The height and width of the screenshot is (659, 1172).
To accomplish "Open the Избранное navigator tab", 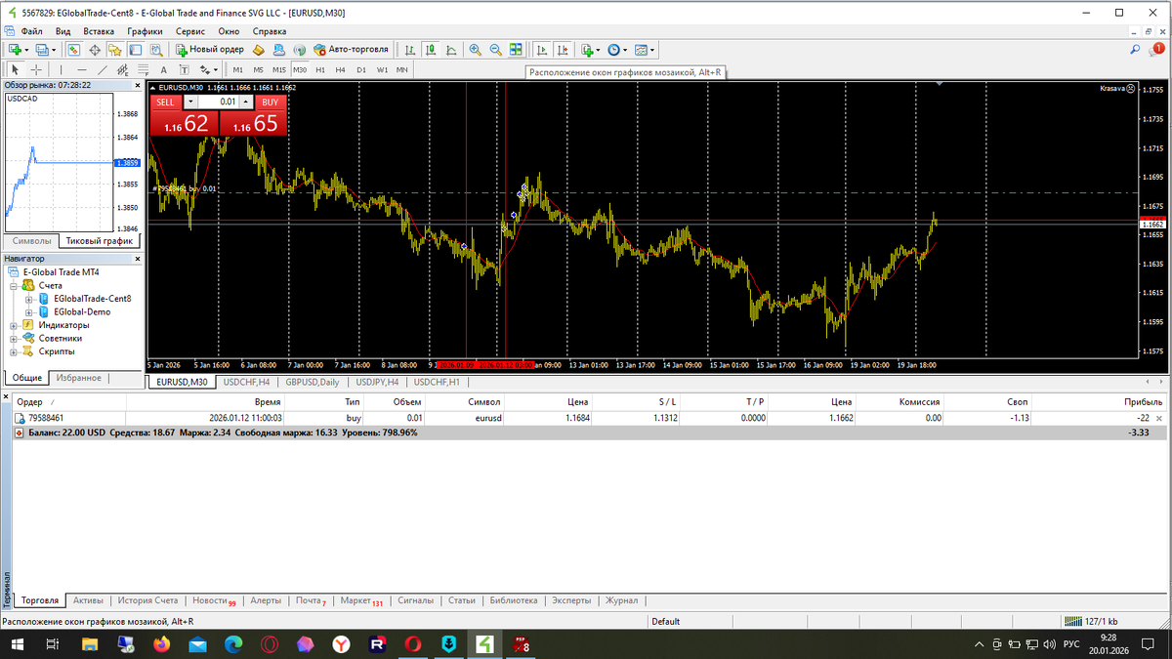I will click(78, 378).
